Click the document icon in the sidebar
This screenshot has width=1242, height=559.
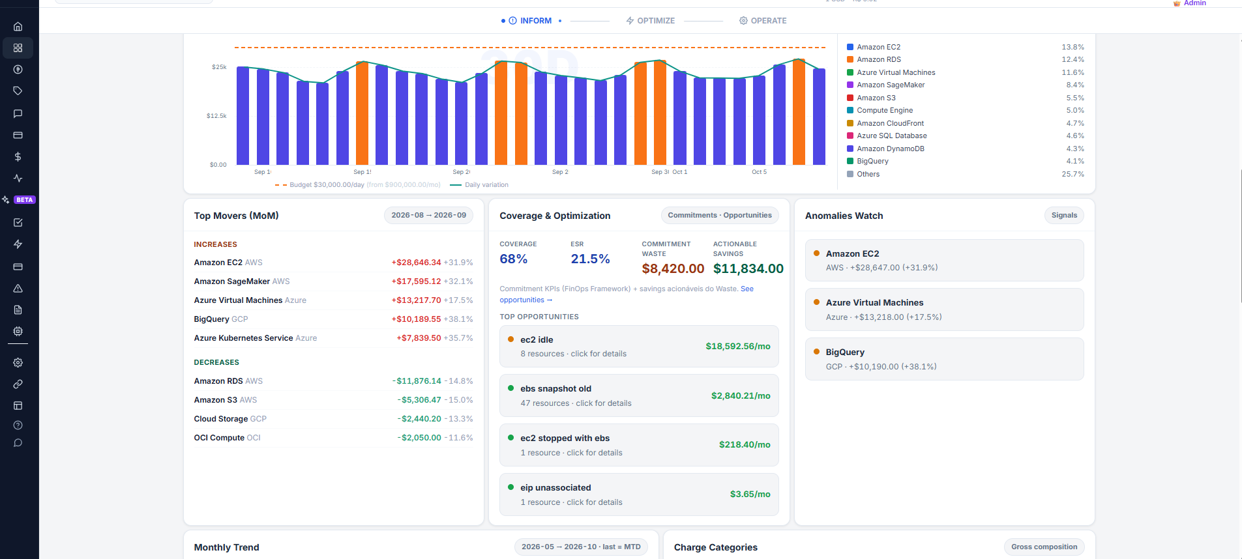[x=18, y=310]
